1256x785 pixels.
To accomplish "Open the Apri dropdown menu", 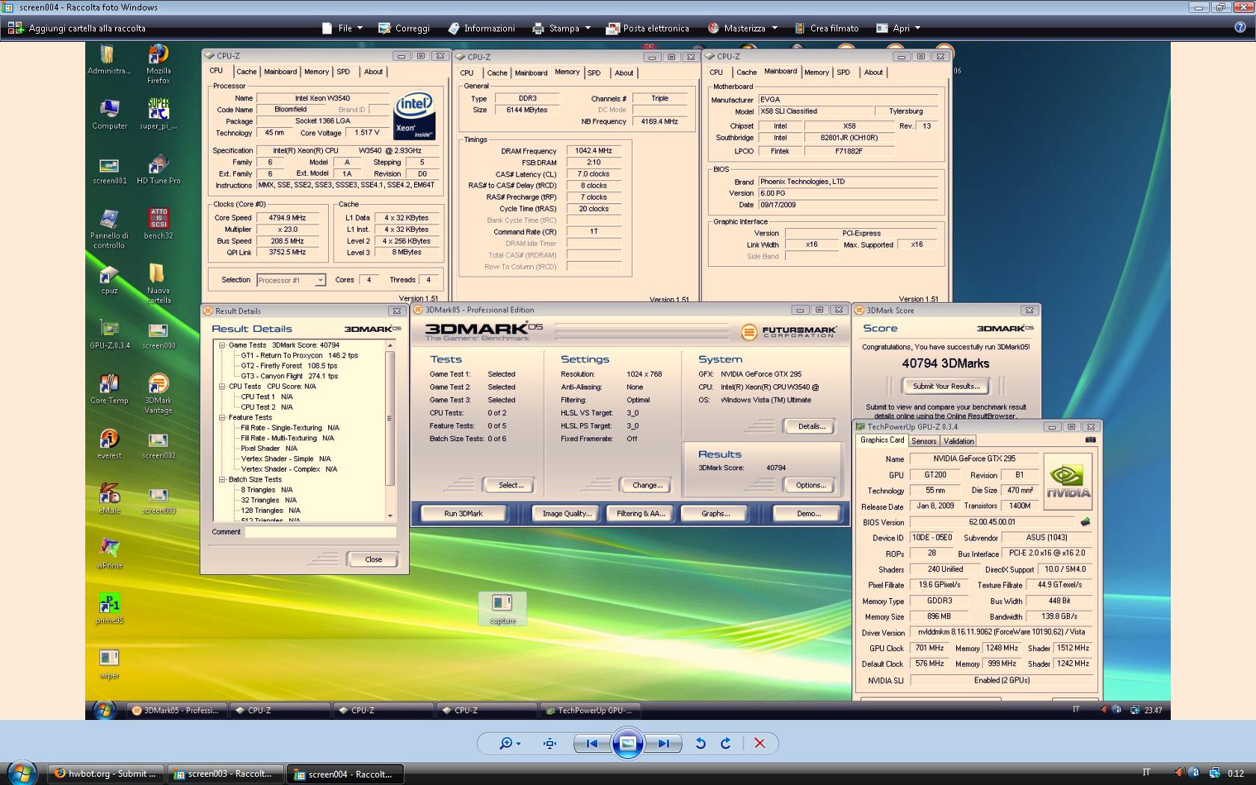I will coord(899,28).
